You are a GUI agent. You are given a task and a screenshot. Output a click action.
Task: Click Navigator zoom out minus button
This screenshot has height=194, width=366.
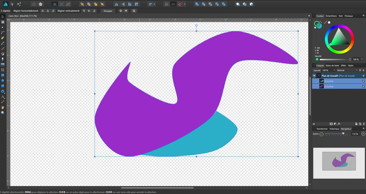point(321,134)
